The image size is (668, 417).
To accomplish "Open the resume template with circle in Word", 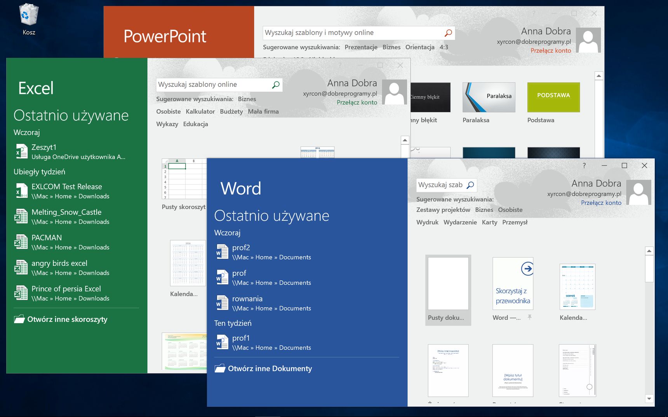I will [577, 370].
